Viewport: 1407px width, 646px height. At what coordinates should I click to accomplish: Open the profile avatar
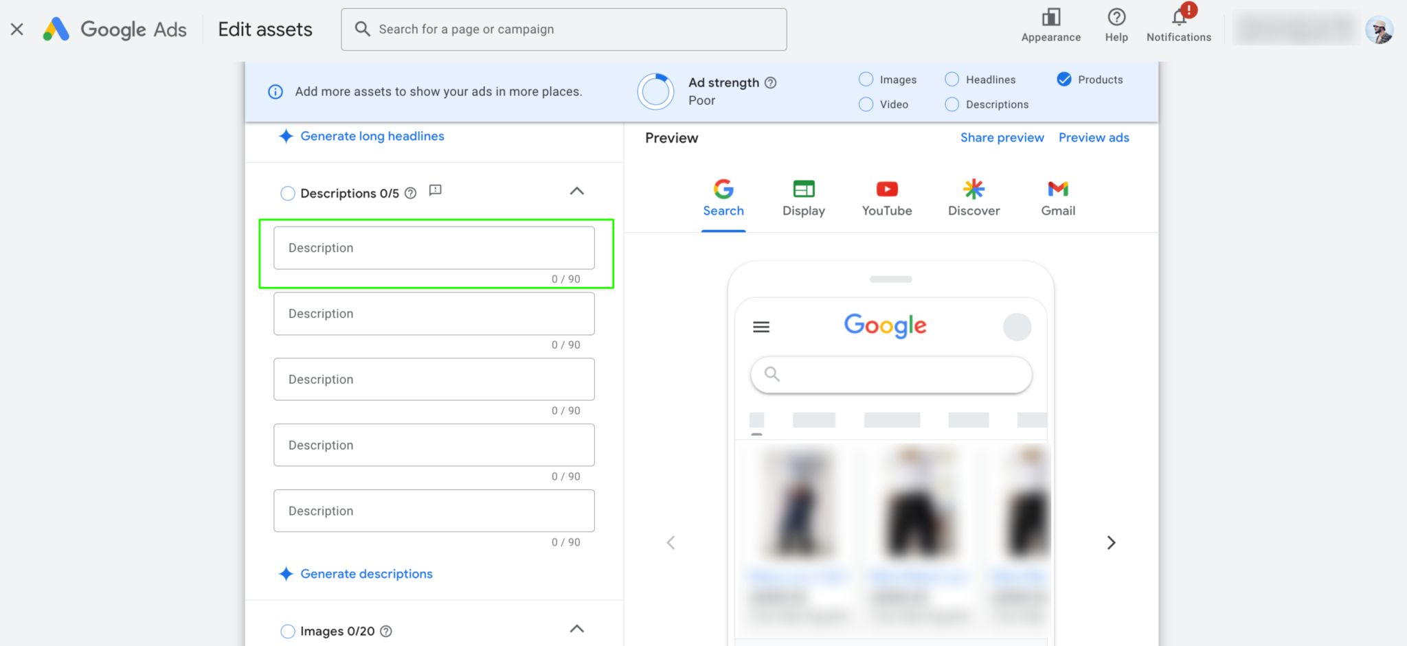click(1381, 29)
